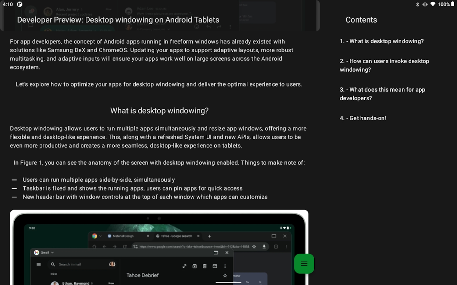
Task: Select bullet "New header bar with window controls"
Action: click(145, 197)
